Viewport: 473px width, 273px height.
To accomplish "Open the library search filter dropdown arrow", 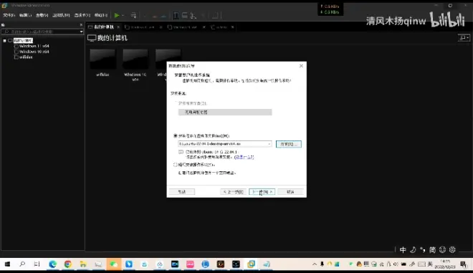I will (81, 32).
